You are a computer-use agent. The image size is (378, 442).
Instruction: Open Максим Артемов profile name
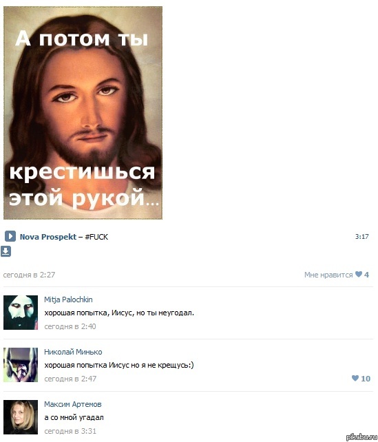tap(73, 404)
